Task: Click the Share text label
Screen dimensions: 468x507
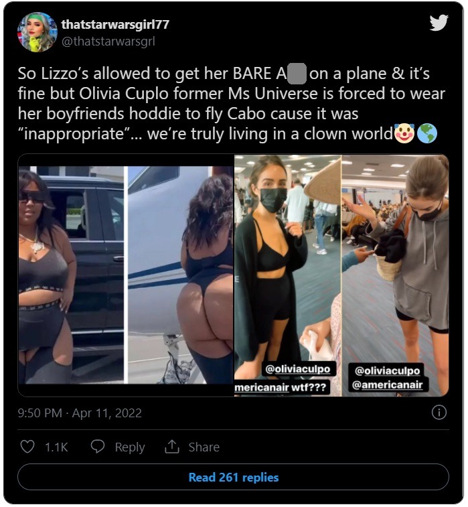Action: 204,447
